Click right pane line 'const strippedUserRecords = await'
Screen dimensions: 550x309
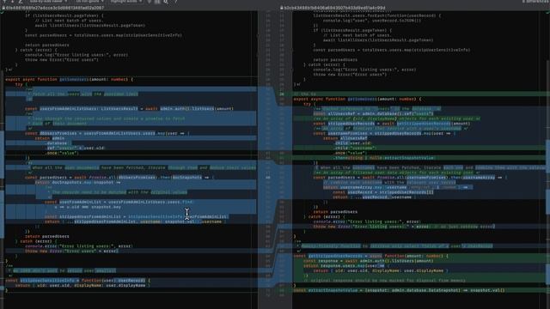[x=392, y=124]
